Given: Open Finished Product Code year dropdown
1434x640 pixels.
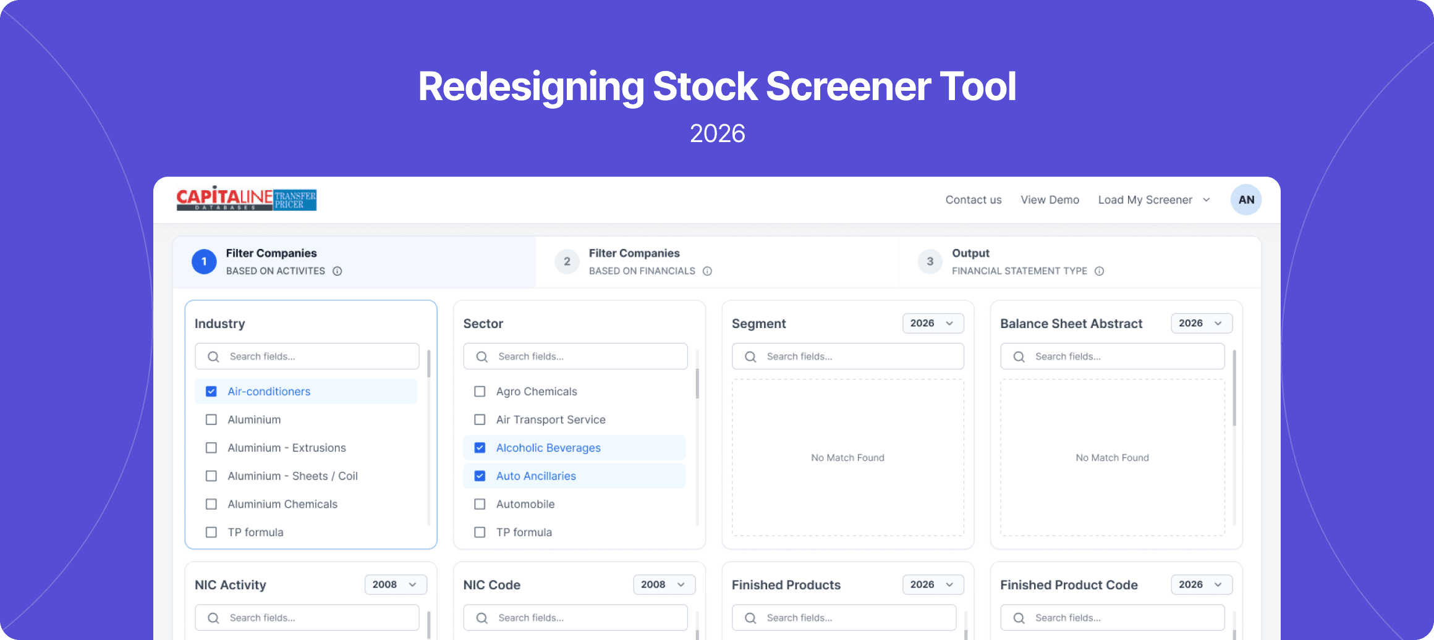Looking at the screenshot, I should [1202, 584].
